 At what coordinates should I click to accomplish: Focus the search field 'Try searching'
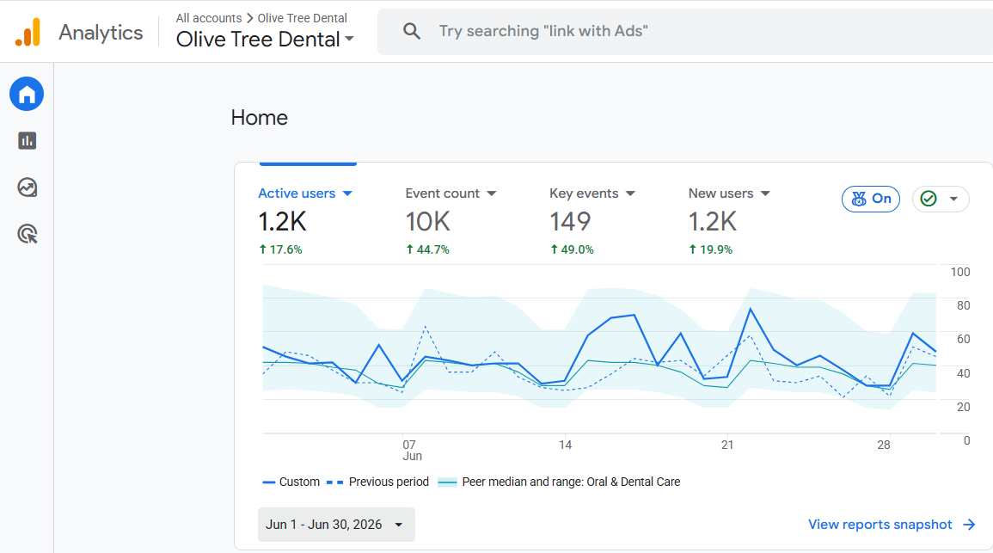pyautogui.click(x=685, y=31)
